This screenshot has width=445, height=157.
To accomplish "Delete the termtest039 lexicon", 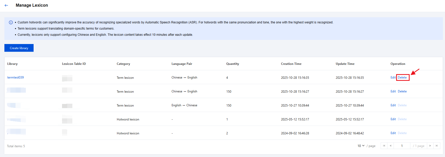I will click(x=402, y=77).
